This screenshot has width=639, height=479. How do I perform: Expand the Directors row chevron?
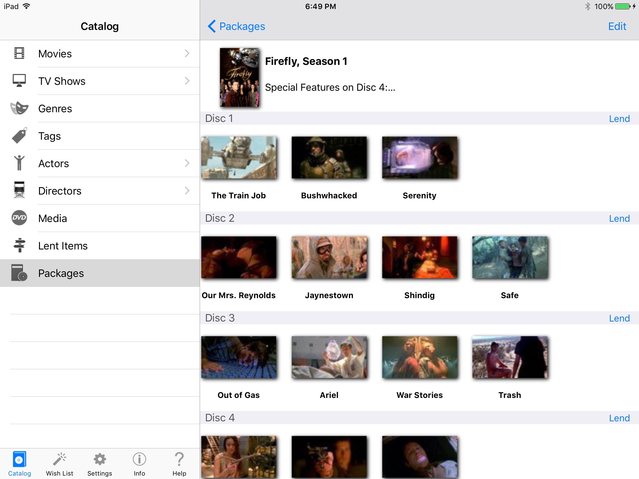pyautogui.click(x=187, y=191)
